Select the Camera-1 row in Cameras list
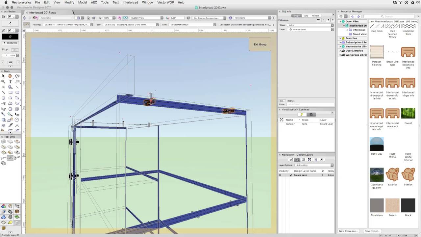The image size is (421, 237). (x=307, y=124)
